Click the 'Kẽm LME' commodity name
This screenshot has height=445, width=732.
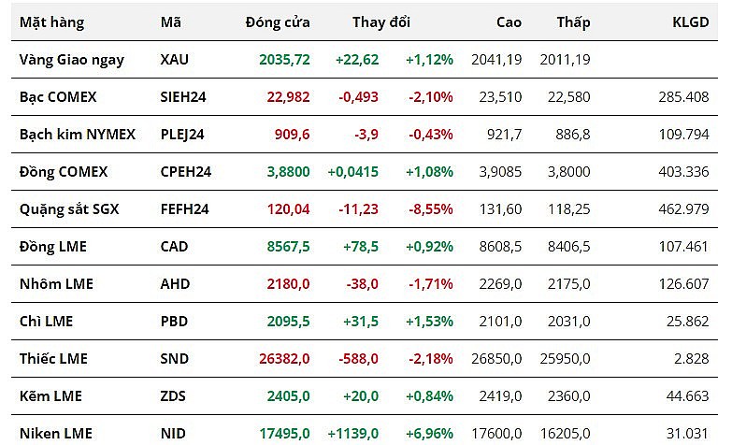pyautogui.click(x=51, y=395)
